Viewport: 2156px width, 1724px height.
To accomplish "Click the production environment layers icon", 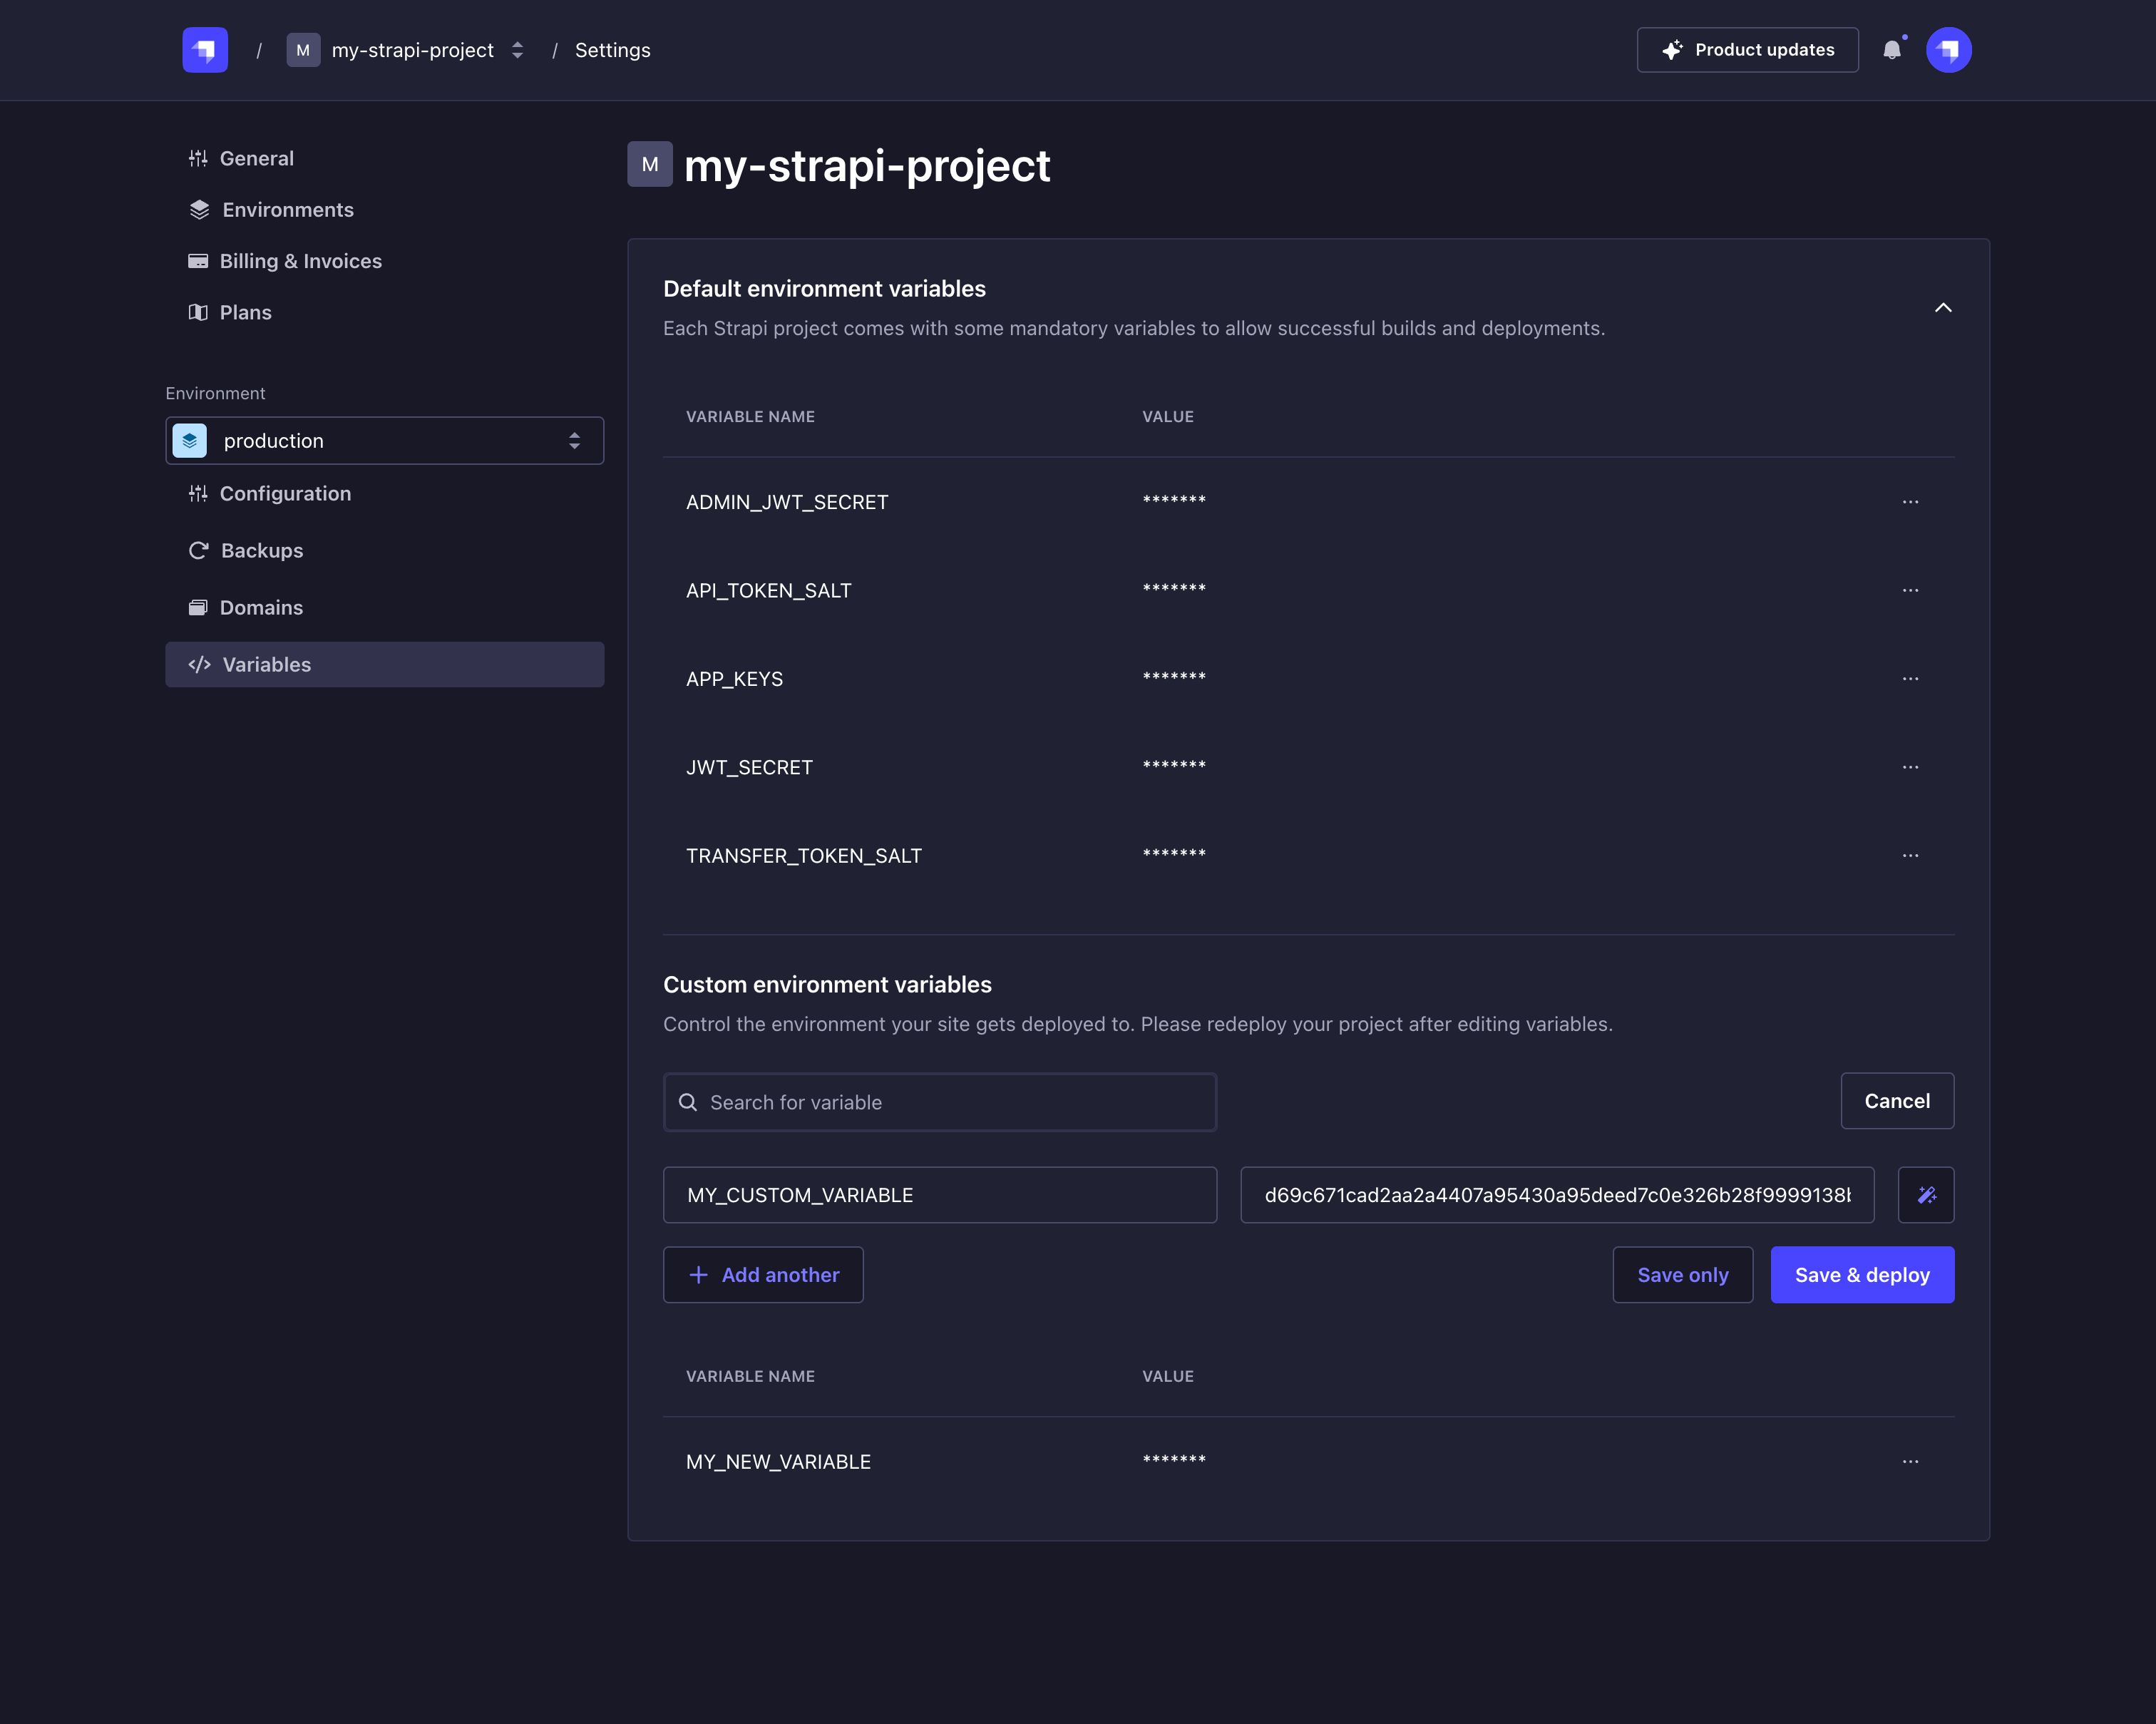I will (x=190, y=441).
